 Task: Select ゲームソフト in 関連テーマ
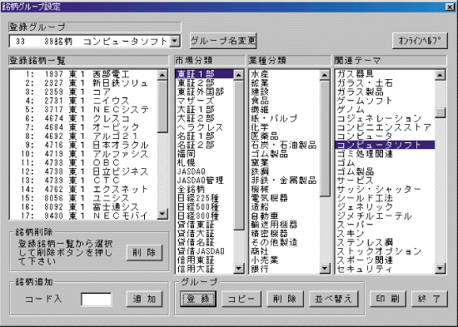(x=385, y=101)
